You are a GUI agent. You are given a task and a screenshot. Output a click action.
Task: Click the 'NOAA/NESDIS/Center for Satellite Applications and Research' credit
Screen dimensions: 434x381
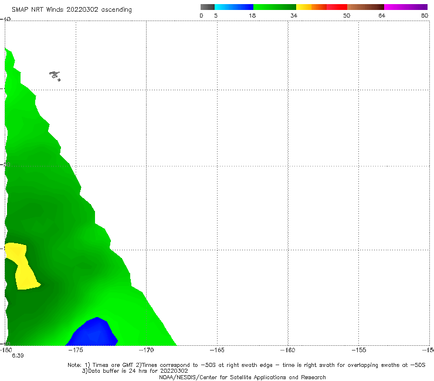(242, 377)
